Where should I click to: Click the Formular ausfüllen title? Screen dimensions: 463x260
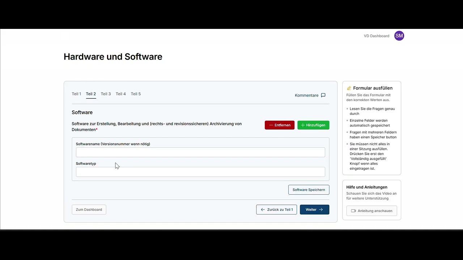coord(373,88)
